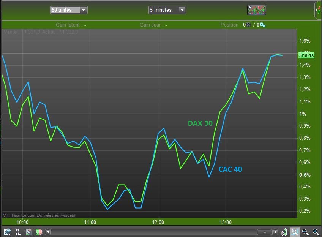Viewport: 322px width, 237px height.
Task: Click the 0,5% level on price axis
Action: pos(305,175)
